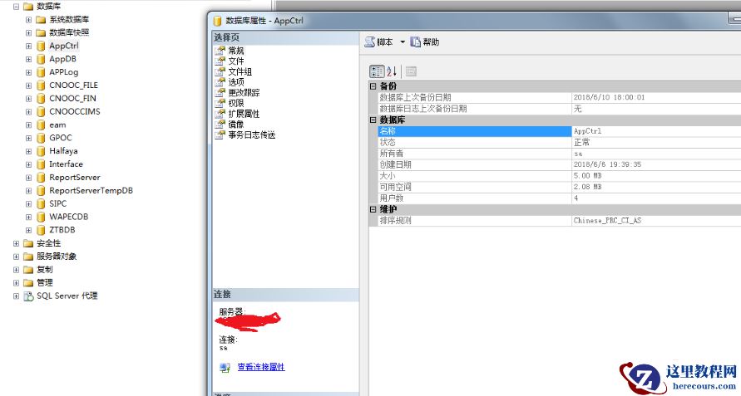Sort property grid alphabetically
The width and height of the screenshot is (741, 396).
[x=392, y=71]
